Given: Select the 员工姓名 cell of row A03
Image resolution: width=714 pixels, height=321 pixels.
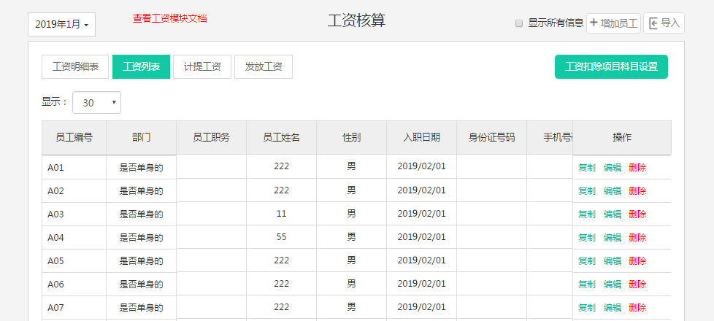Looking at the screenshot, I should [x=281, y=214].
